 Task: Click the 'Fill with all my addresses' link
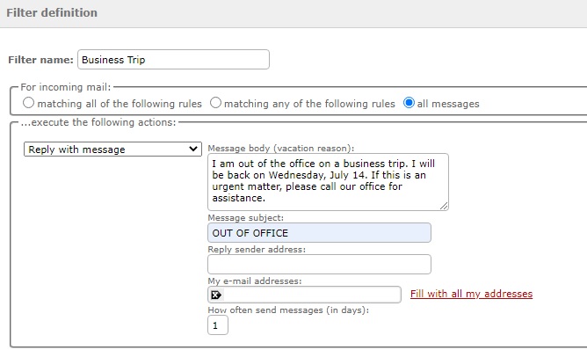[x=471, y=294]
